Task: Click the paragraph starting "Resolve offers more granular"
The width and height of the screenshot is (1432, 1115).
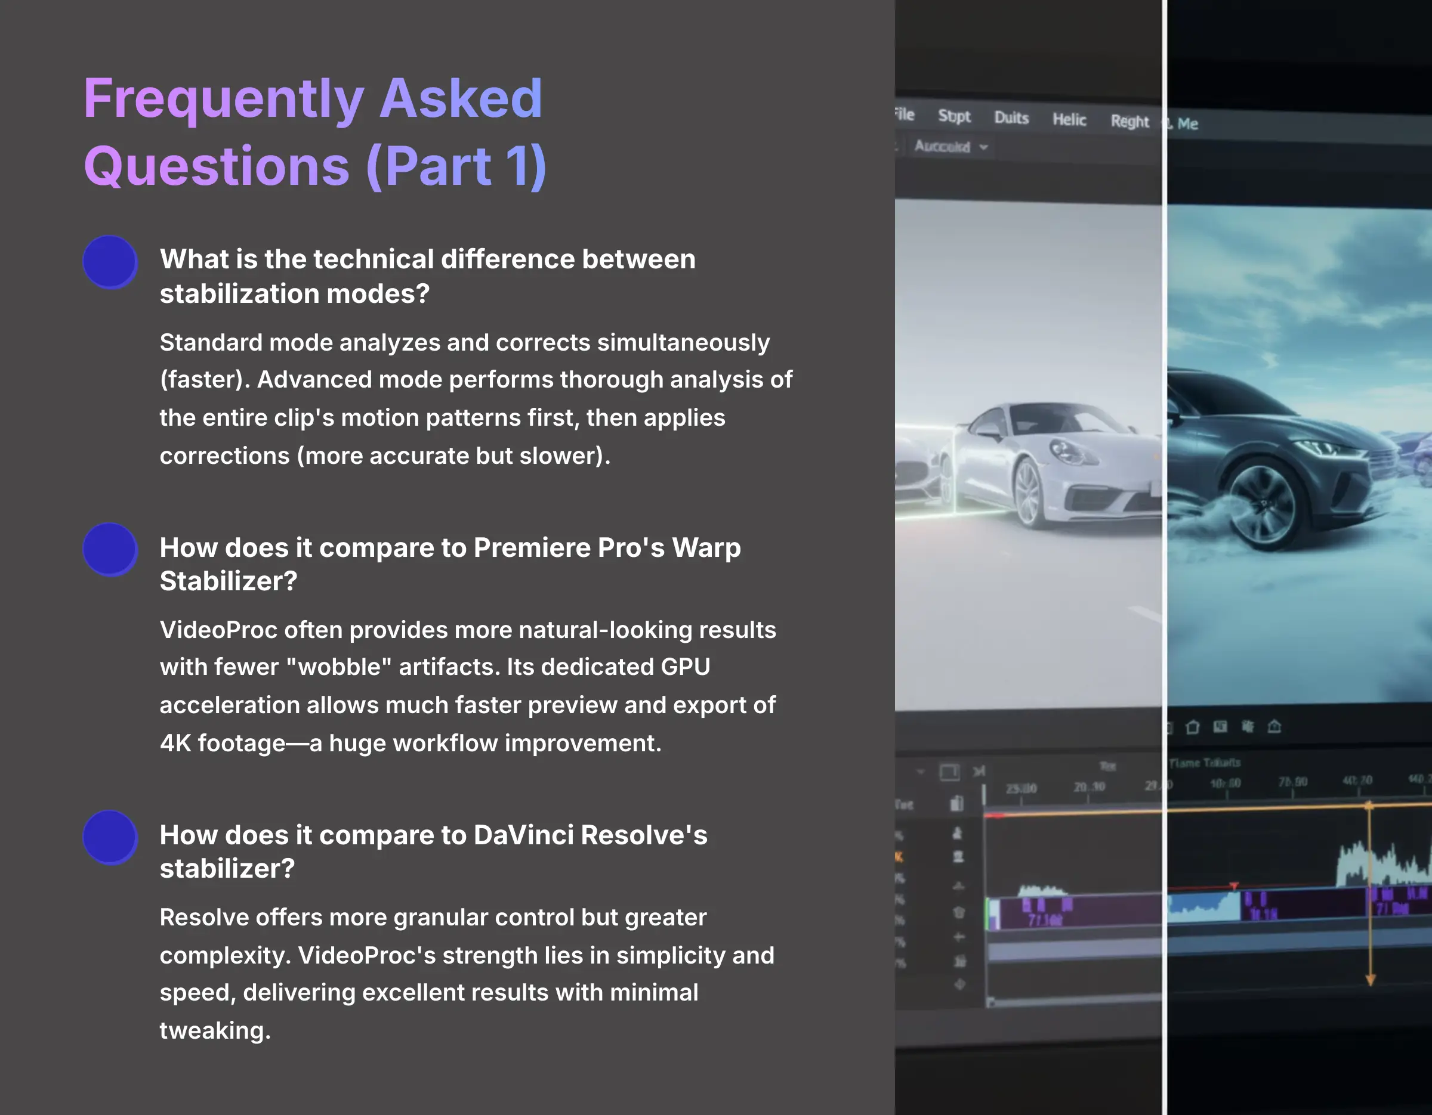Action: (x=467, y=974)
